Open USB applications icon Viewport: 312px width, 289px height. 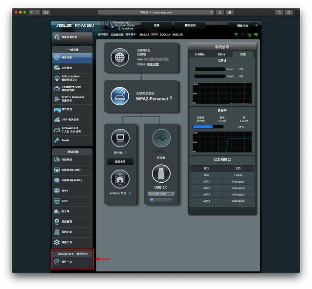57,119
